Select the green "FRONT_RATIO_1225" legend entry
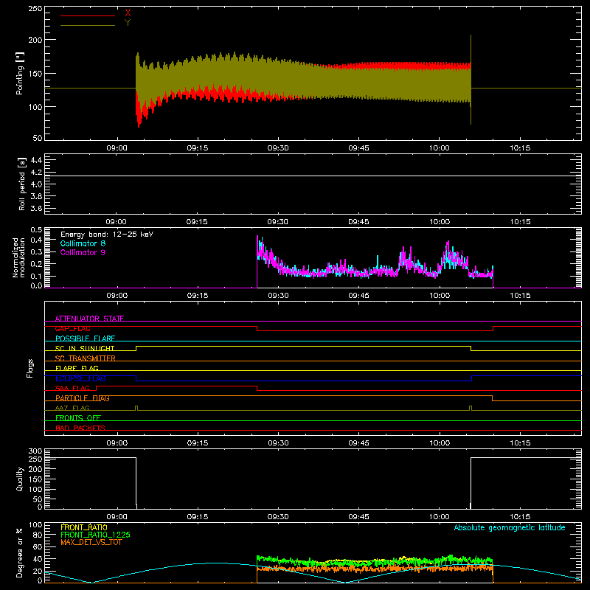This screenshot has width=590, height=590. tap(96, 535)
